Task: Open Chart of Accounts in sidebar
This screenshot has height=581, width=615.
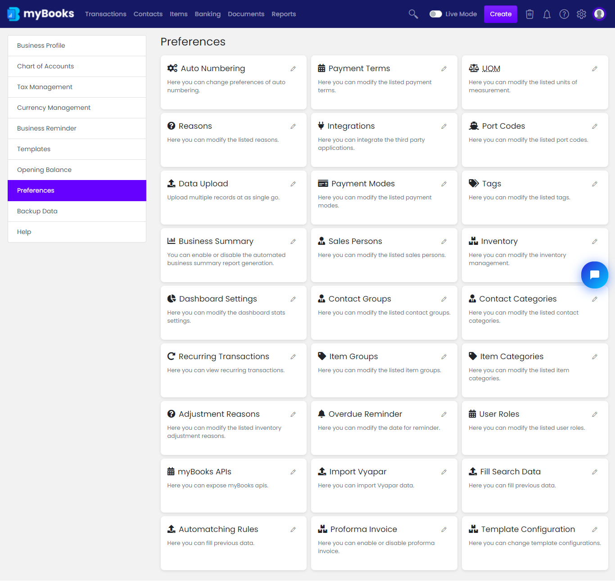Action: (77, 66)
